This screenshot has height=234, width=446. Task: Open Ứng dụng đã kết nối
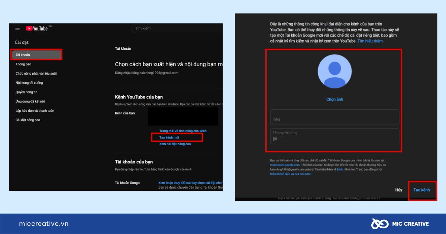pyautogui.click(x=30, y=101)
